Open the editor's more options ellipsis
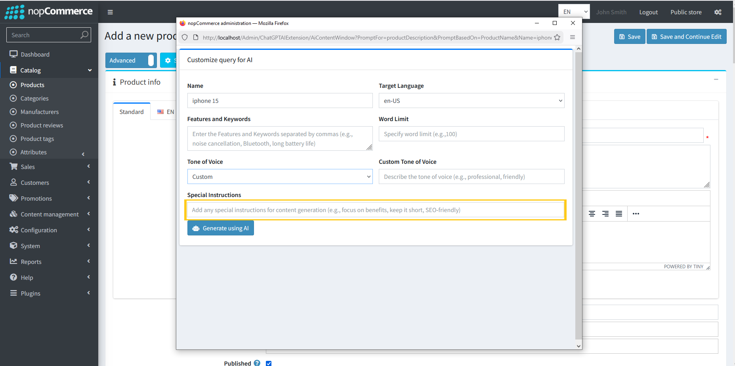Viewport: 735px width, 366px height. click(636, 214)
